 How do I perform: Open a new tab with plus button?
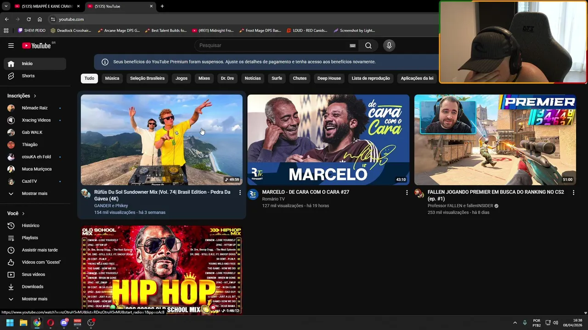[162, 6]
